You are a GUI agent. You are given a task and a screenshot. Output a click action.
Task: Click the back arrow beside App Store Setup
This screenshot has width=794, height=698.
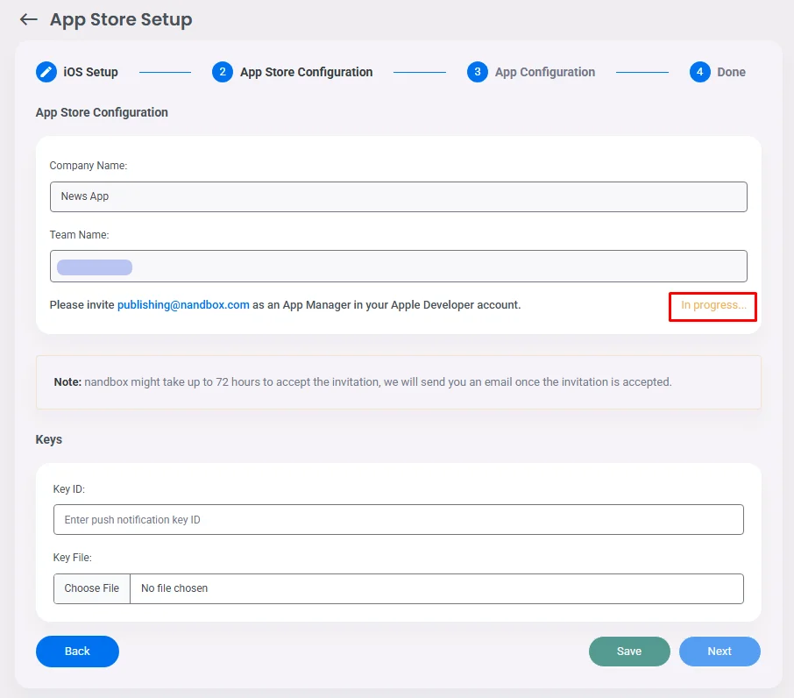point(29,19)
